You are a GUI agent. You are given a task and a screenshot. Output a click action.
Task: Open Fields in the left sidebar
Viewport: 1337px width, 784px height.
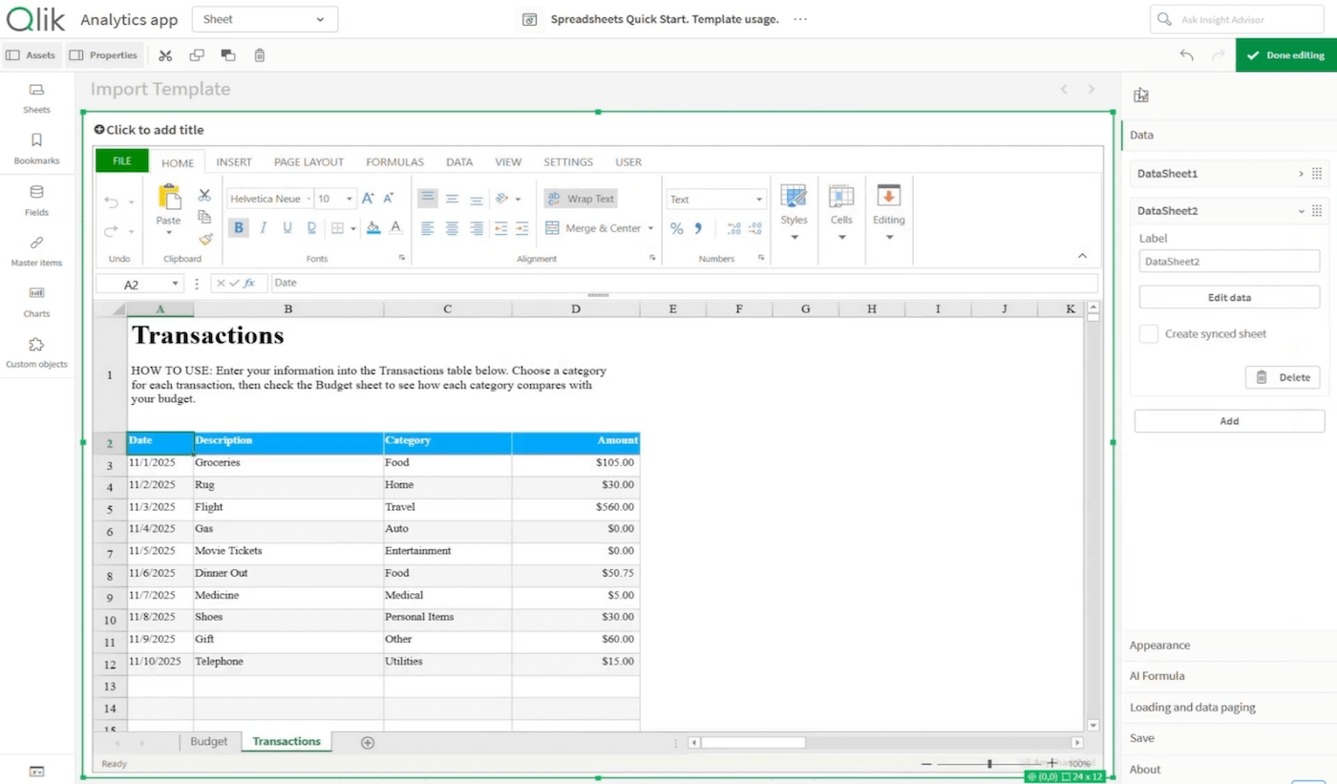coord(36,201)
